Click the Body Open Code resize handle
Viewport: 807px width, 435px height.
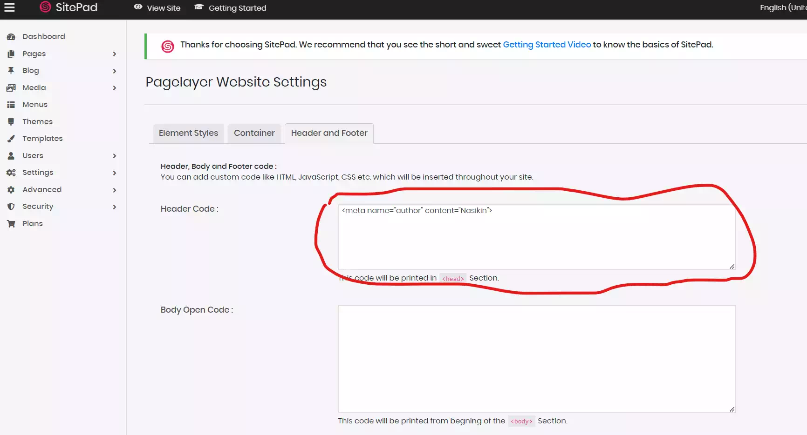click(x=732, y=409)
